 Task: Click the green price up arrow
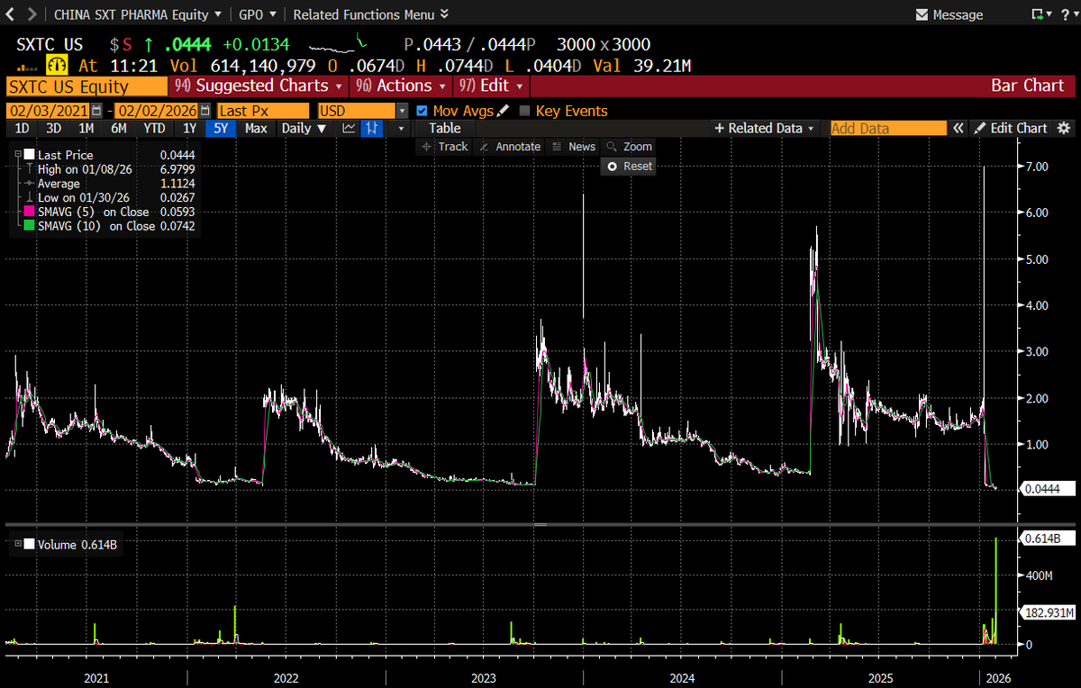(149, 44)
